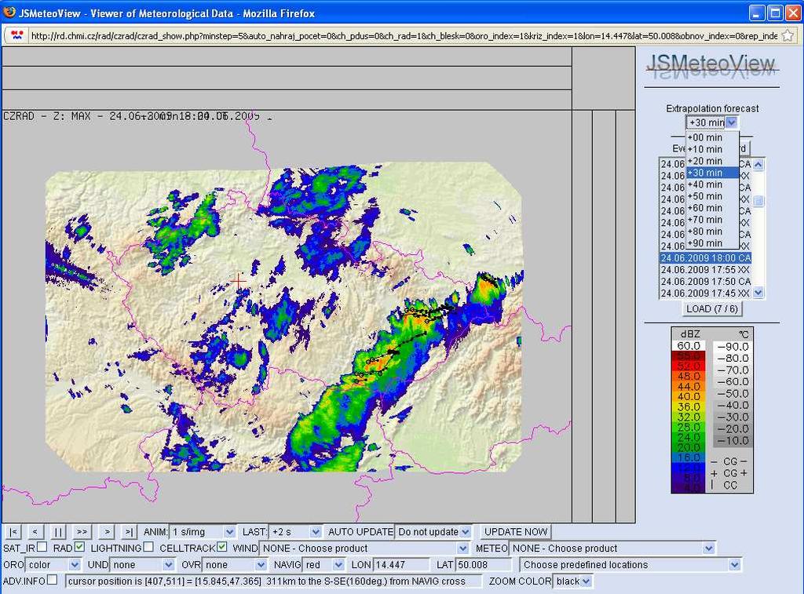Image resolution: width=804 pixels, height=594 pixels.
Task: Open the UND underlay dropdown
Action: tap(142, 565)
